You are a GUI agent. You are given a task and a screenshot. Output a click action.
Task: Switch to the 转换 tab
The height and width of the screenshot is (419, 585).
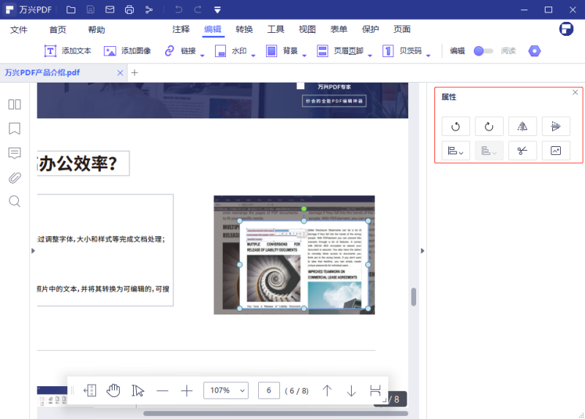tap(244, 29)
